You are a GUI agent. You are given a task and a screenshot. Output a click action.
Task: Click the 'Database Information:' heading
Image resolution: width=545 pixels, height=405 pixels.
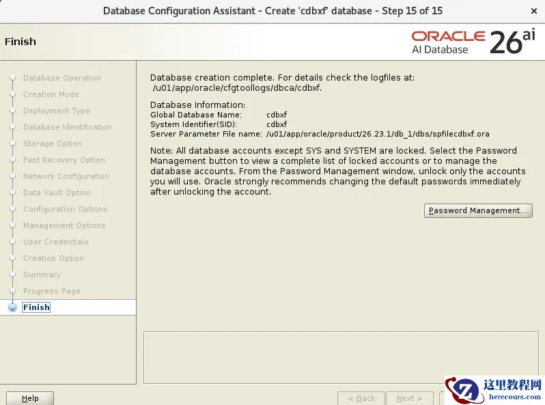point(198,105)
